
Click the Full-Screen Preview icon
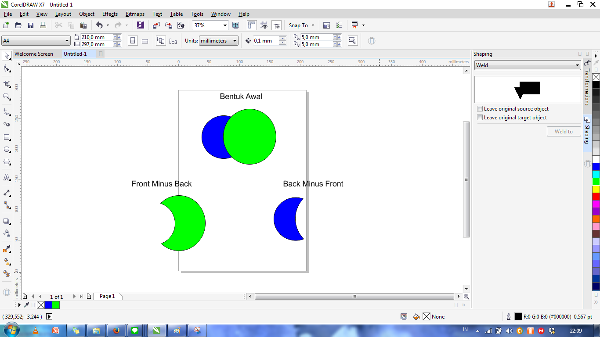coord(235,25)
